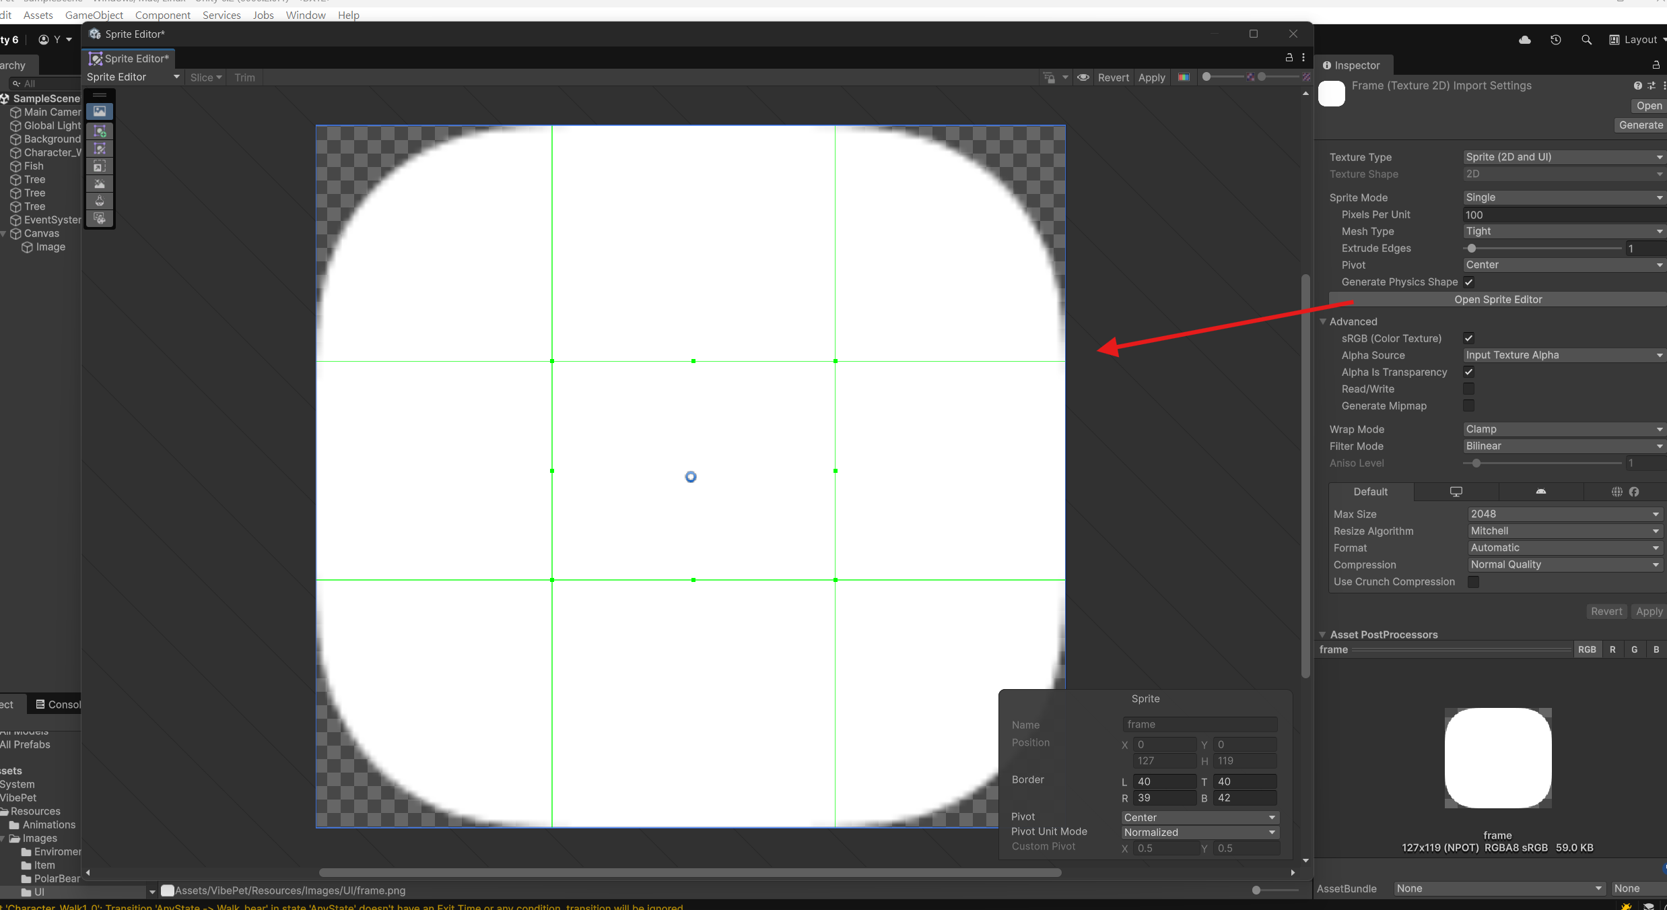Toggle the eye preview visibility in Sprite Editor
Image resolution: width=1667 pixels, height=910 pixels.
pos(1083,77)
